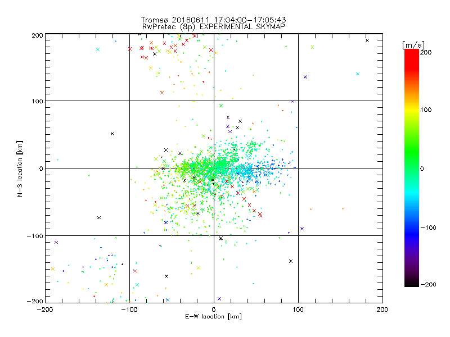The height and width of the screenshot is (337, 450).
Task: Click the colorbar '-200' bottom label
Action: pyautogui.click(x=428, y=284)
